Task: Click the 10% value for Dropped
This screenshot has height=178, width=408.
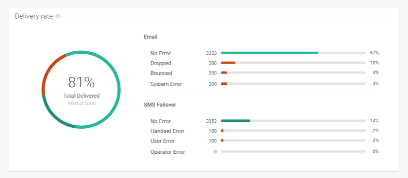Action: click(x=374, y=63)
